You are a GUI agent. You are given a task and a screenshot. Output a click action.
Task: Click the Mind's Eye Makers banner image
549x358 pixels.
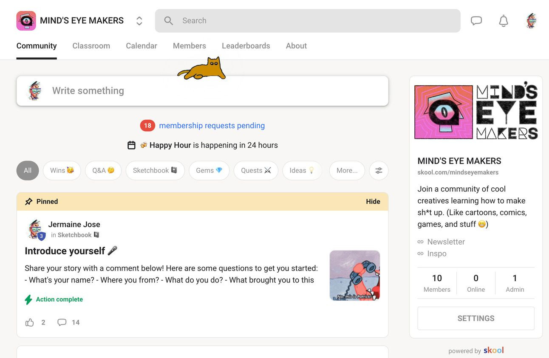(476, 110)
